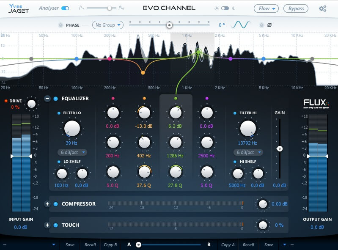This screenshot has width=338, height=250.
Task: Select the purple EQ node on graph
Action: point(231,59)
